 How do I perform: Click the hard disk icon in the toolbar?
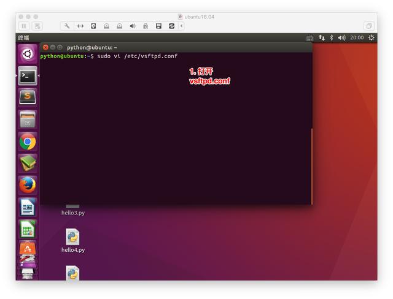click(x=93, y=26)
